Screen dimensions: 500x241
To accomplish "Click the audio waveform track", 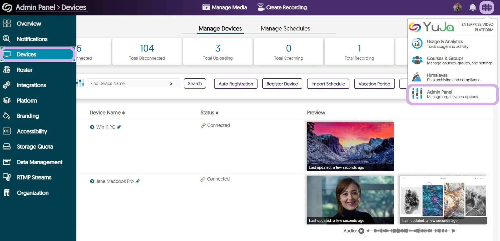I will pos(411,231).
